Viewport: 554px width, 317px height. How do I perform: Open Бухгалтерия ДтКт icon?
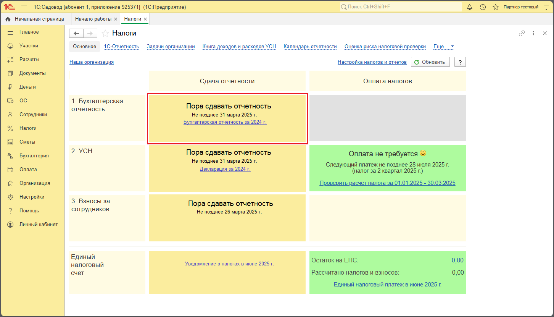click(10, 156)
